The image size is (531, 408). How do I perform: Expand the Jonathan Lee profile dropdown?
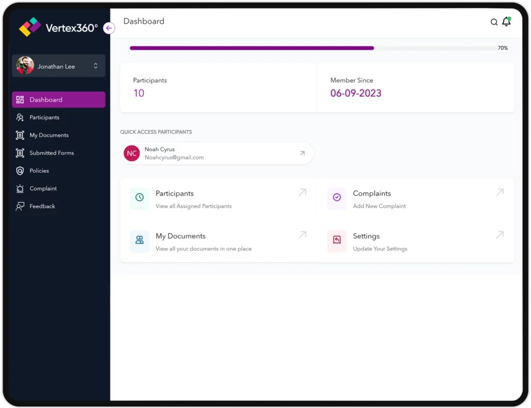[x=95, y=66]
